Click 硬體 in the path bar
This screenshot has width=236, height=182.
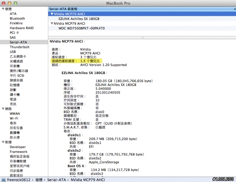tap(39, 180)
